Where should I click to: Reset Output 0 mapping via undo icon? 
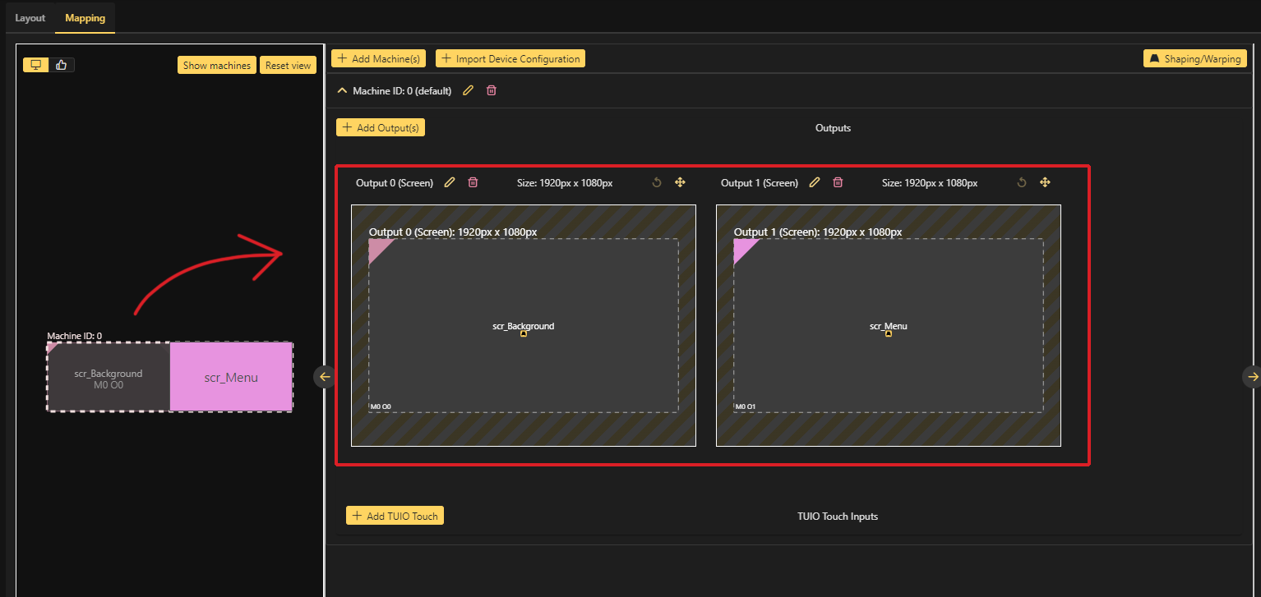coord(657,182)
